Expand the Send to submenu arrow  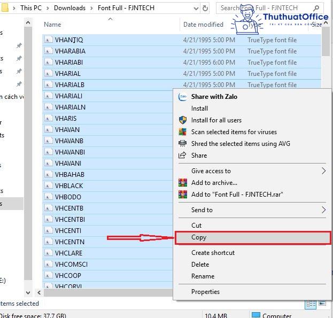point(323,210)
